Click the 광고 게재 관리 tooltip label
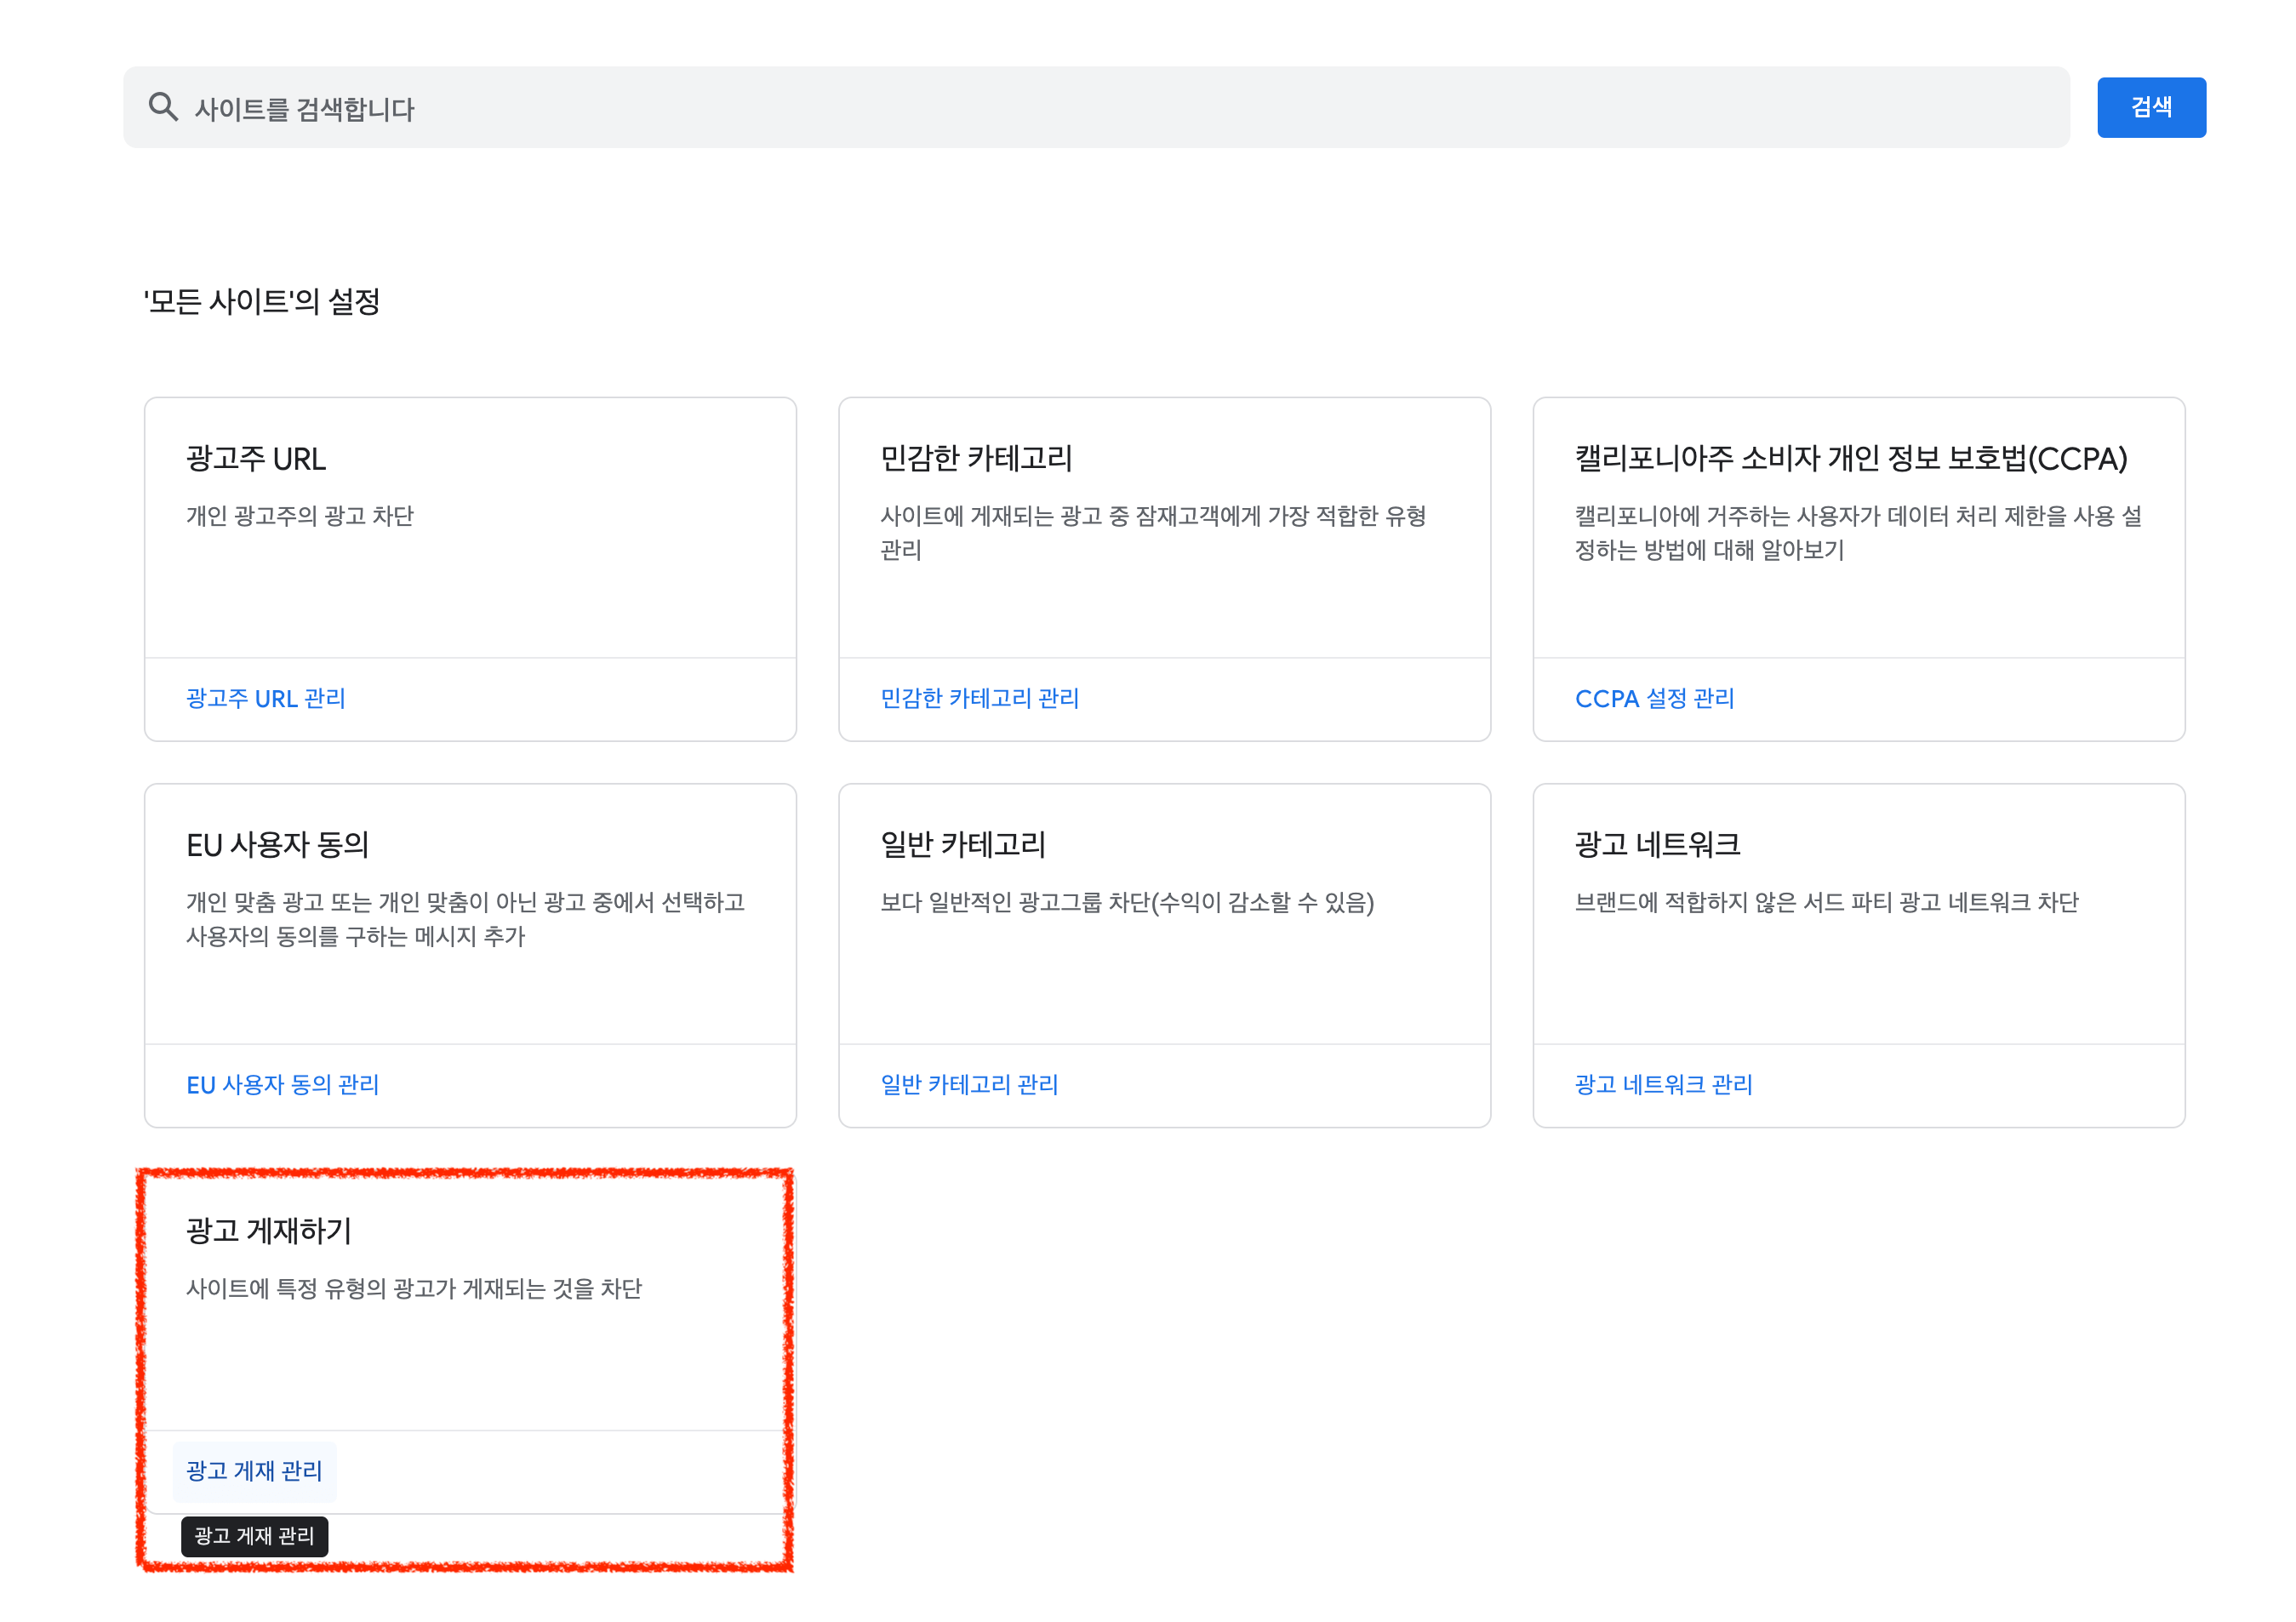Screen dimensions: 2296x1622 [x=254, y=1536]
